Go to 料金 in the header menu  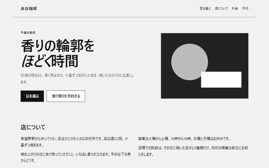click(x=235, y=8)
